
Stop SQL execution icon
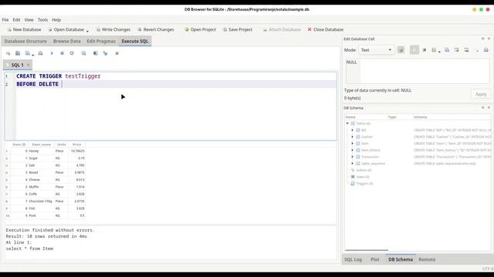point(72,53)
